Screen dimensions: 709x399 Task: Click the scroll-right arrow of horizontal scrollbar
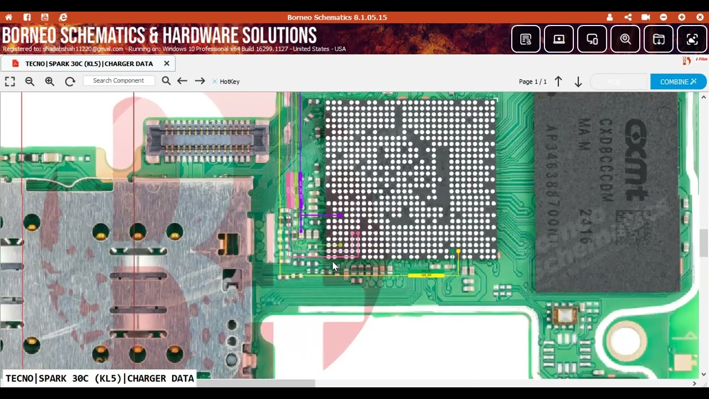(695, 383)
